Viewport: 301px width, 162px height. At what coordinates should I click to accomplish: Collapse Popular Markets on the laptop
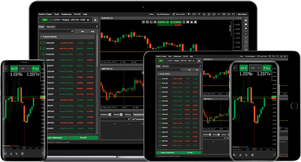[67, 37]
